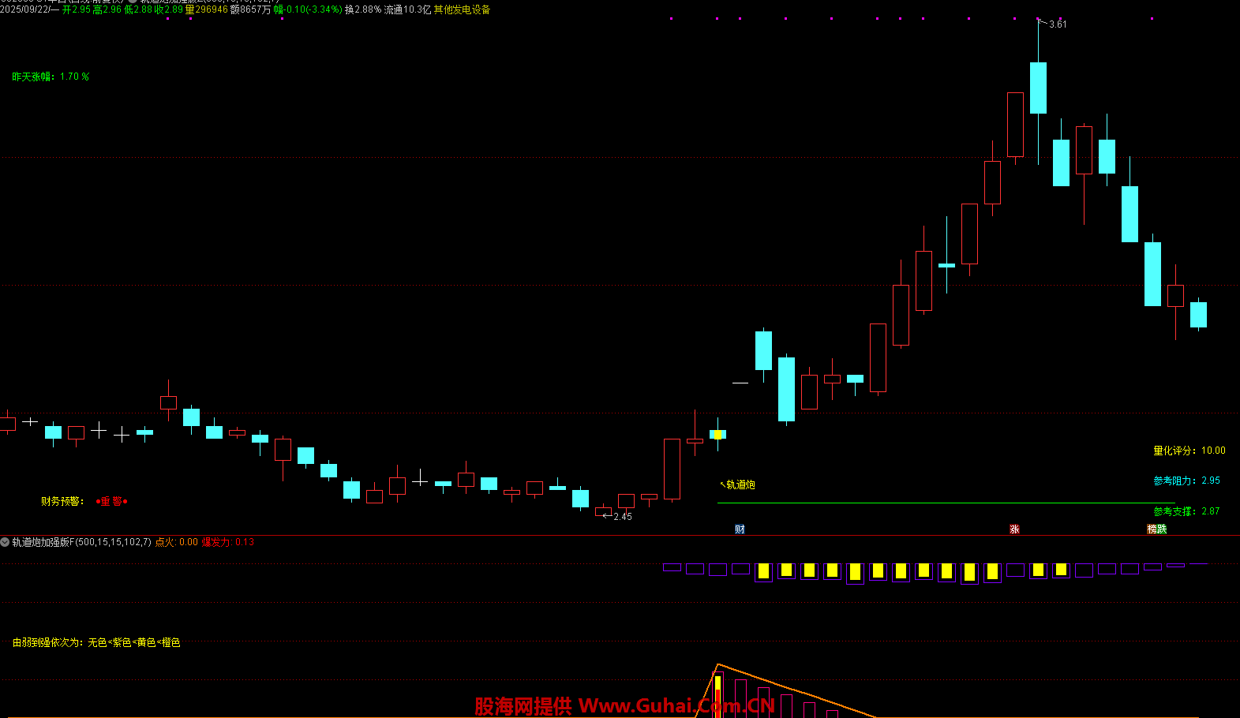Select the candle with yellow signal square

(x=717, y=434)
